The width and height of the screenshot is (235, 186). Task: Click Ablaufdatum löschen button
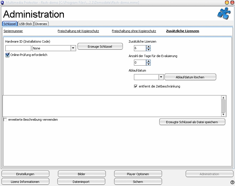190,77
